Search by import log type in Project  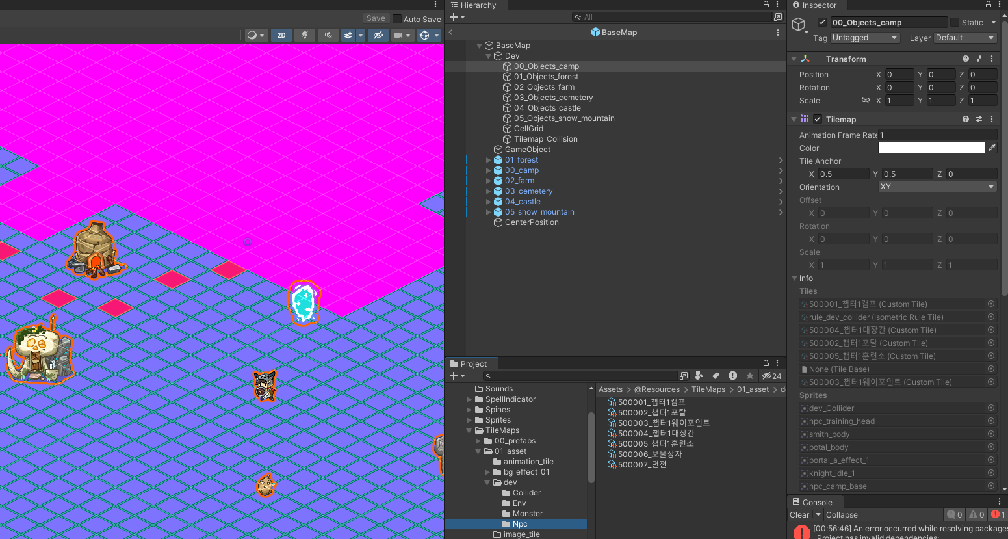732,376
